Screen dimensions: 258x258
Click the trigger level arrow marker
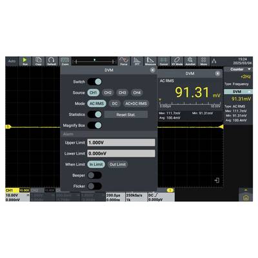221,127
